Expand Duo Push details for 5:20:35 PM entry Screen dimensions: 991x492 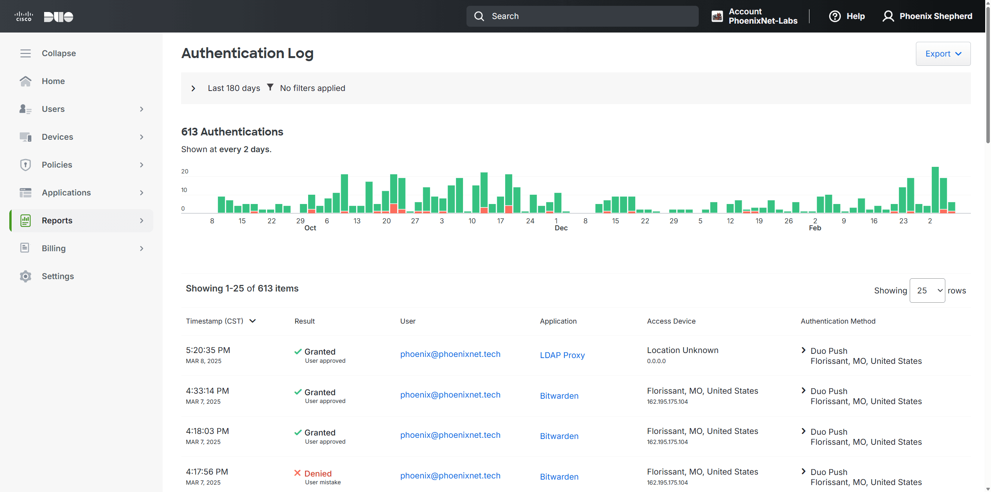point(804,350)
